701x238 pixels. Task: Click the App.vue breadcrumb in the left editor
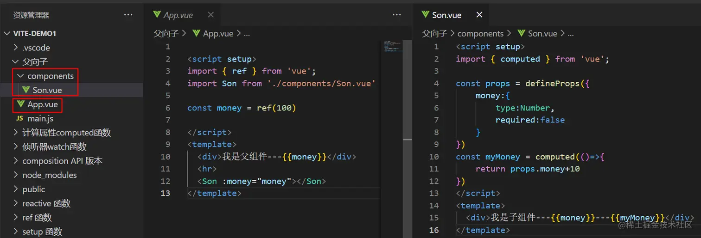[217, 33]
